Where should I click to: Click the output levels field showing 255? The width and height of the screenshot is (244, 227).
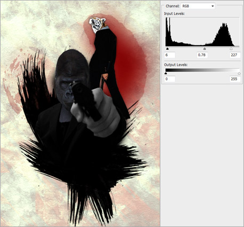[235, 79]
